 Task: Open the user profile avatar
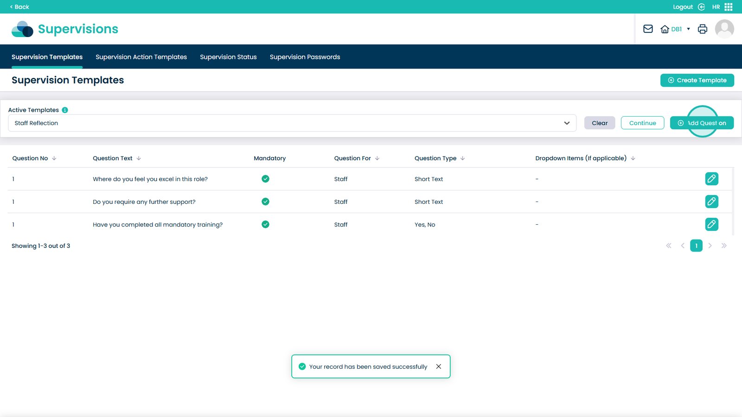tap(724, 29)
